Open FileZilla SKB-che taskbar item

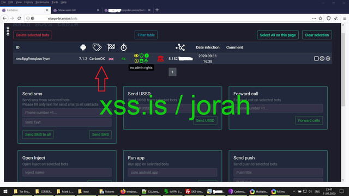(x=194, y=192)
